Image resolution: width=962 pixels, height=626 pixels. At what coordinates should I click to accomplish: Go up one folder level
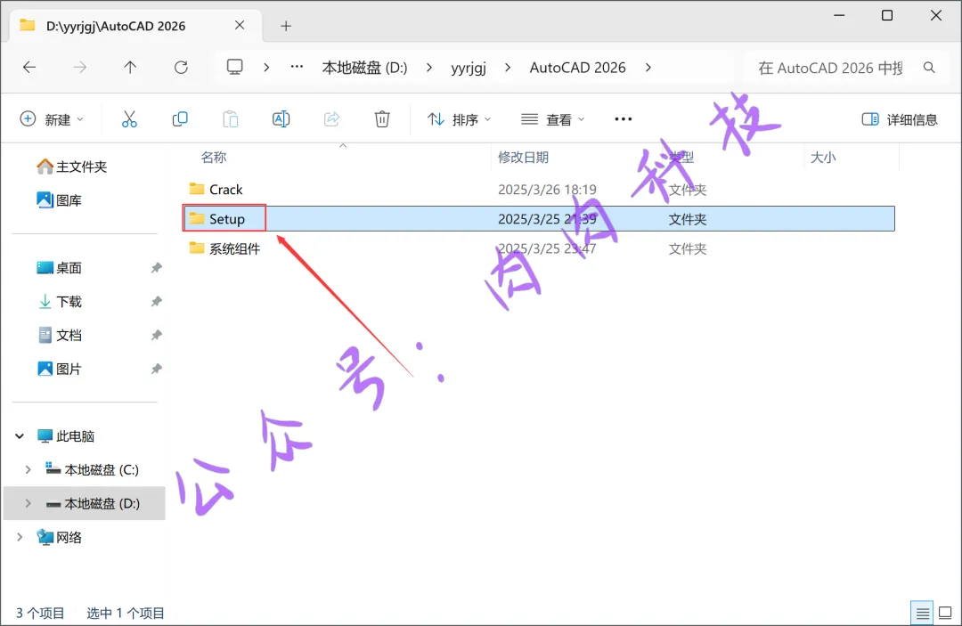(x=130, y=68)
